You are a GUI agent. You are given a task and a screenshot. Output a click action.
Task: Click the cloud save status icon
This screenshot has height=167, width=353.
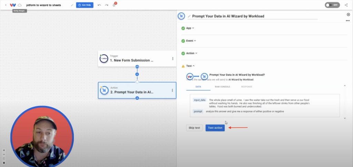pos(20,5)
